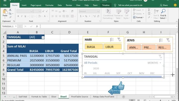Open the General number format dropdown
Viewport: 179px width, 101px height.
98,11
